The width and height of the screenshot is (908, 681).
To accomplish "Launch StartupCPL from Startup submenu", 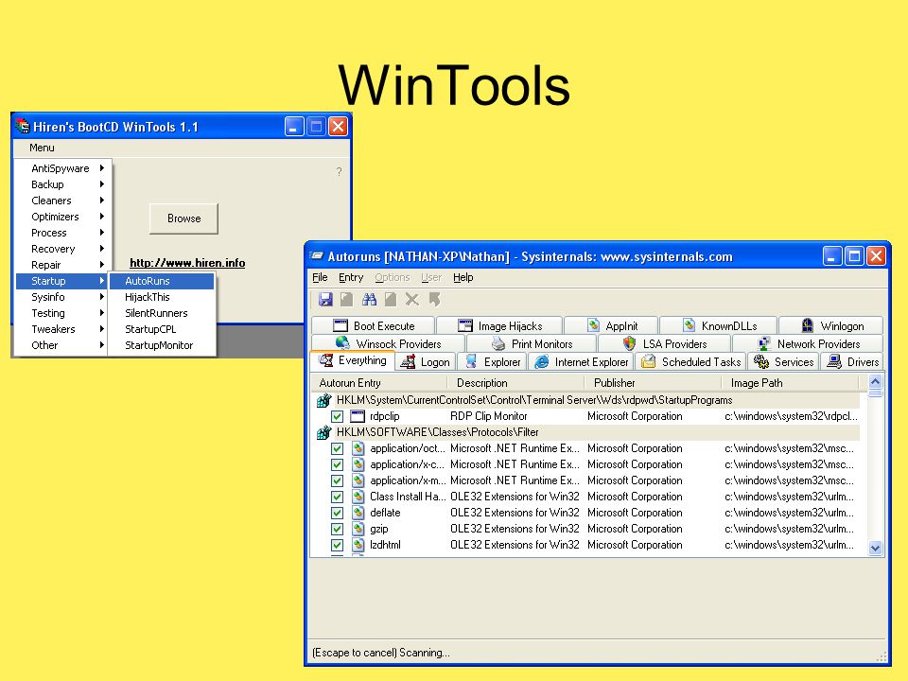I will click(x=162, y=329).
